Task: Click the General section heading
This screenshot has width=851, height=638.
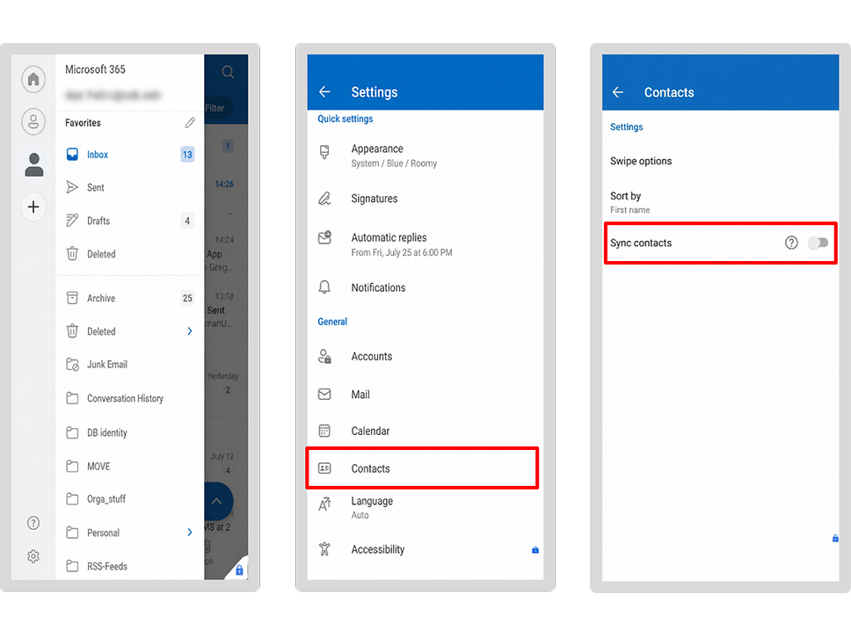Action: click(332, 322)
